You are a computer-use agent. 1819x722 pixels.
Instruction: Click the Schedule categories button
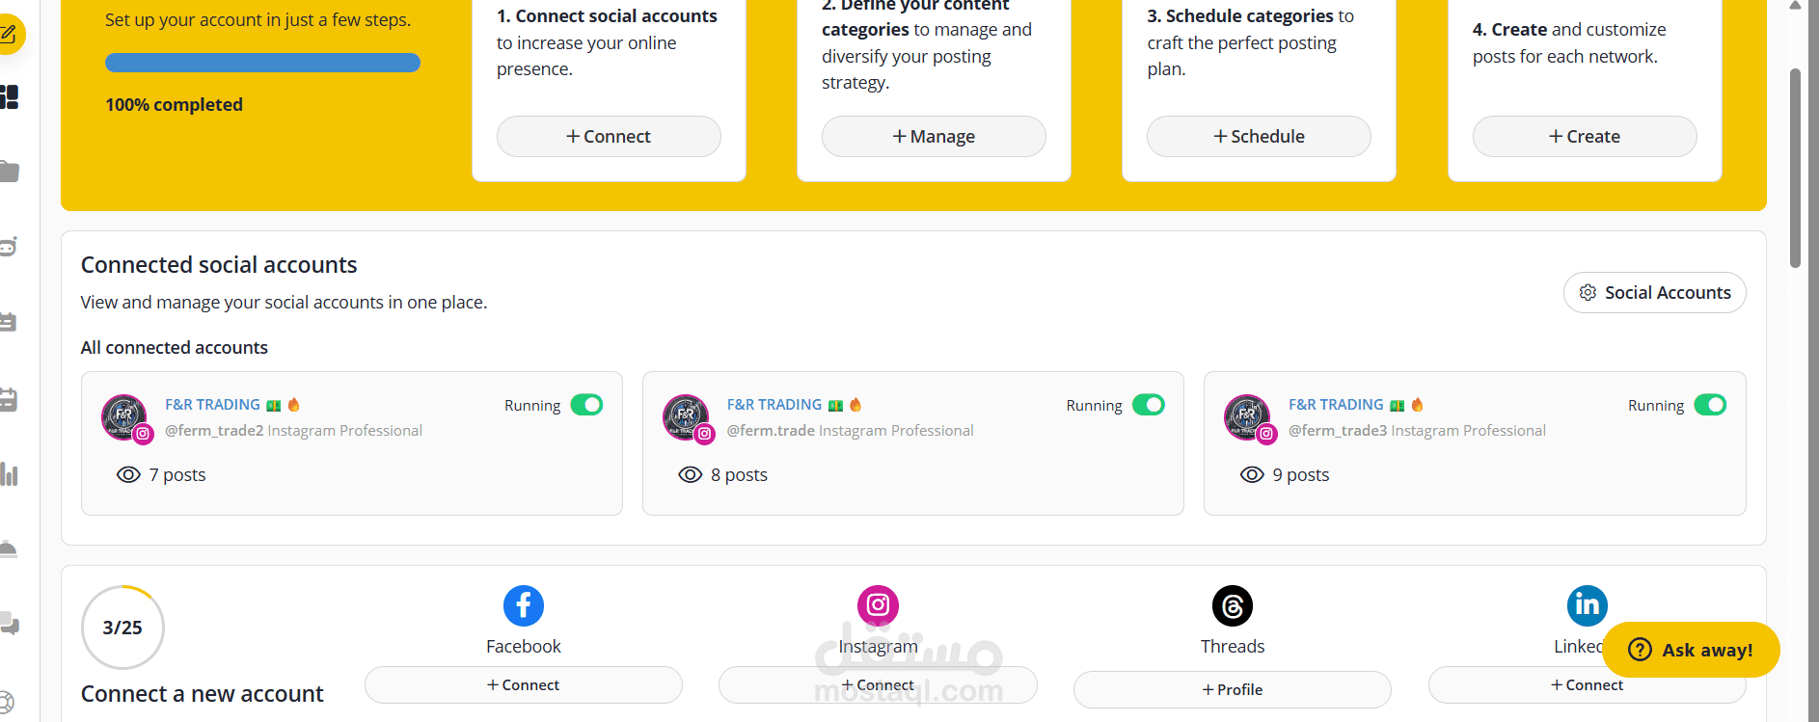click(x=1259, y=136)
